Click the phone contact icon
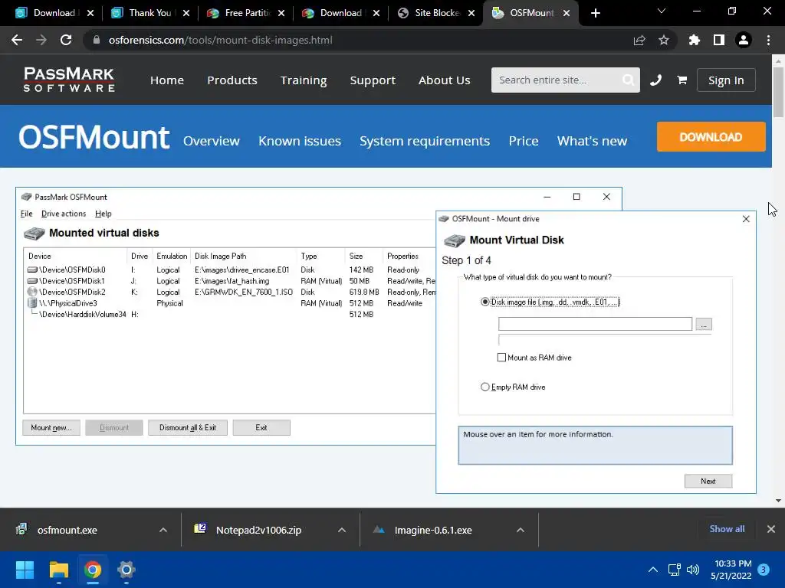785x588 pixels. point(656,80)
